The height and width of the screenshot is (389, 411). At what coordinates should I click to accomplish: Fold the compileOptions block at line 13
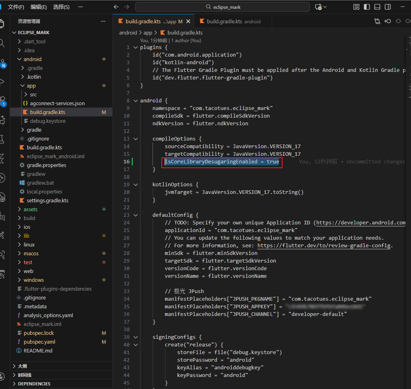pyautogui.click(x=136, y=138)
